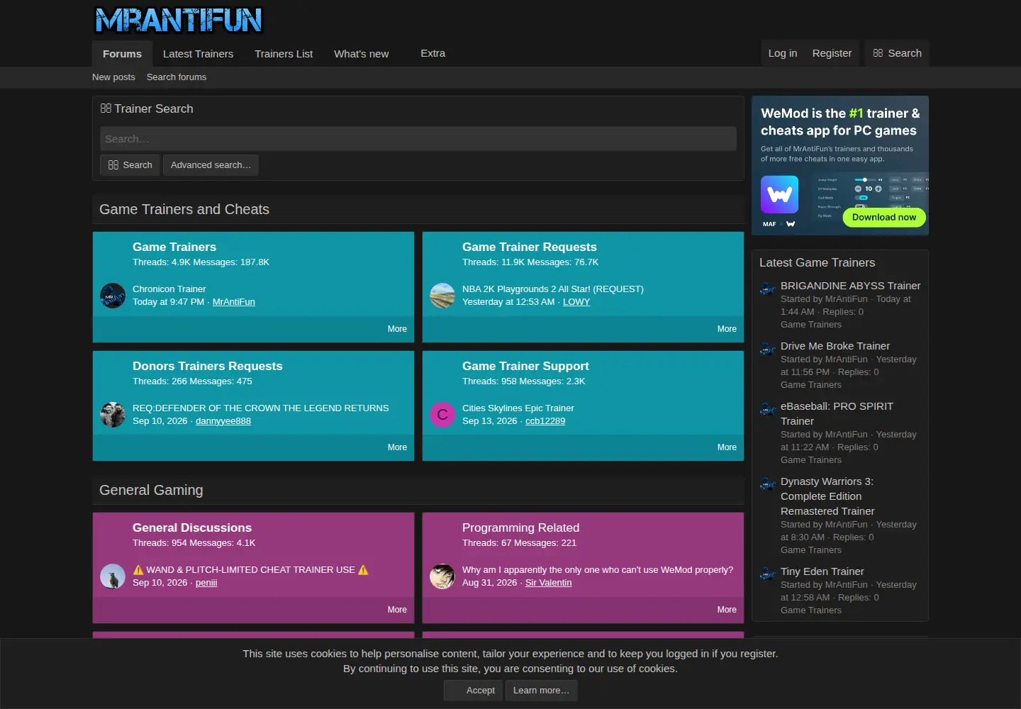
Task: Open LOWY avatar in Trainer Requests card
Action: point(442,296)
